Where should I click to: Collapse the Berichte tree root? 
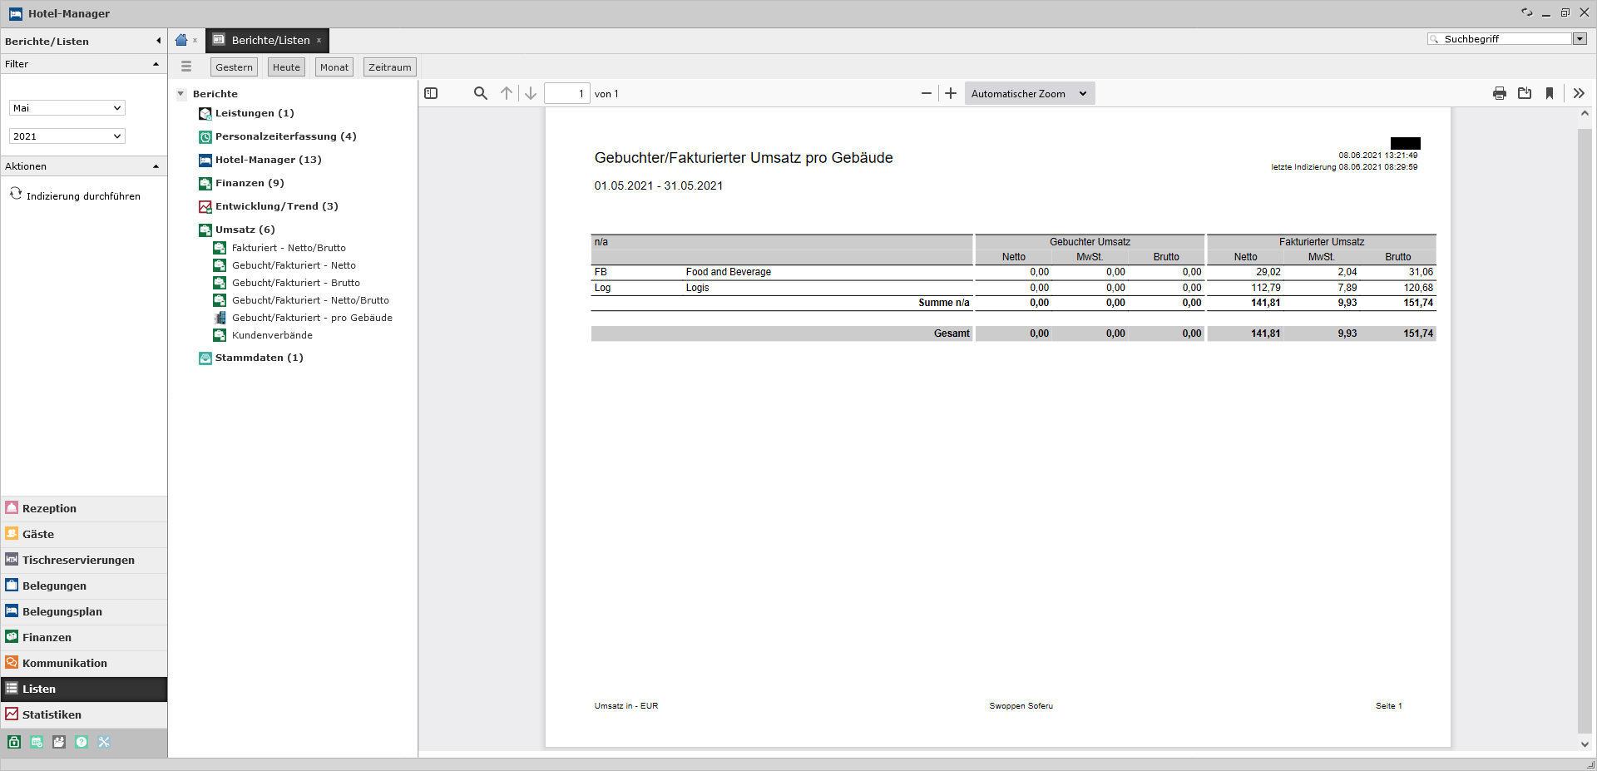pyautogui.click(x=180, y=94)
